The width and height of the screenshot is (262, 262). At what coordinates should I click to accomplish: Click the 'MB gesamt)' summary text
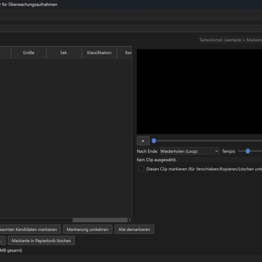pyautogui.click(x=11, y=250)
